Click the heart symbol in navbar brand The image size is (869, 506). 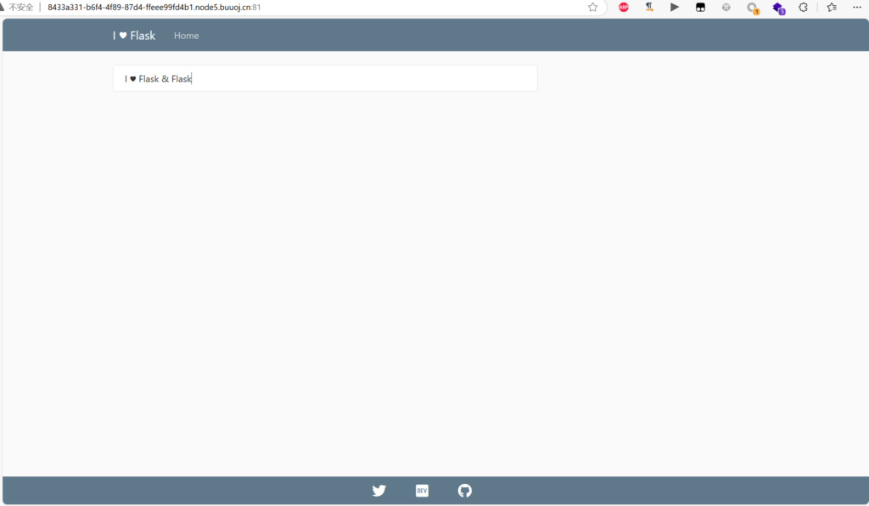point(123,36)
